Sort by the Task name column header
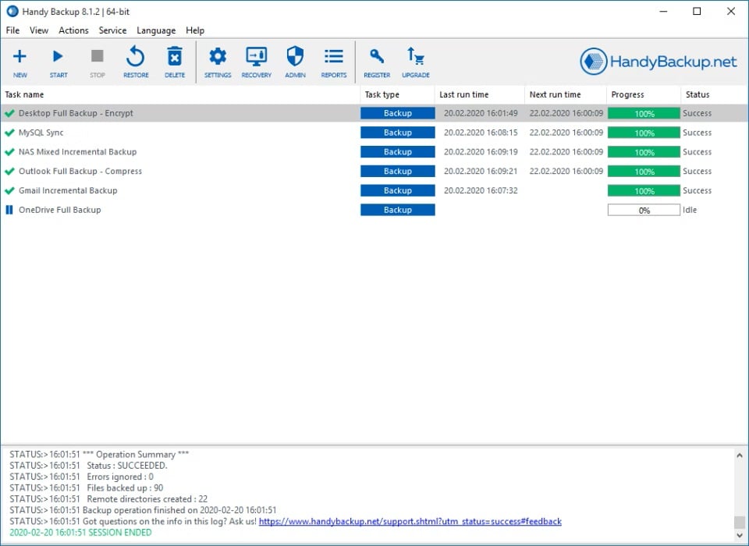Viewport: 749px width, 546px height. [x=180, y=94]
